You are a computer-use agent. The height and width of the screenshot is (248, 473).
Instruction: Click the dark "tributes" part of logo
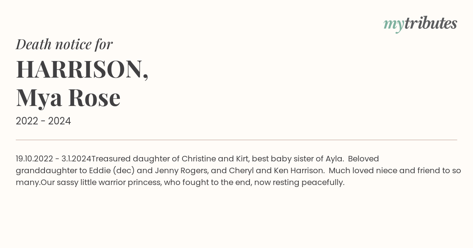(x=431, y=23)
